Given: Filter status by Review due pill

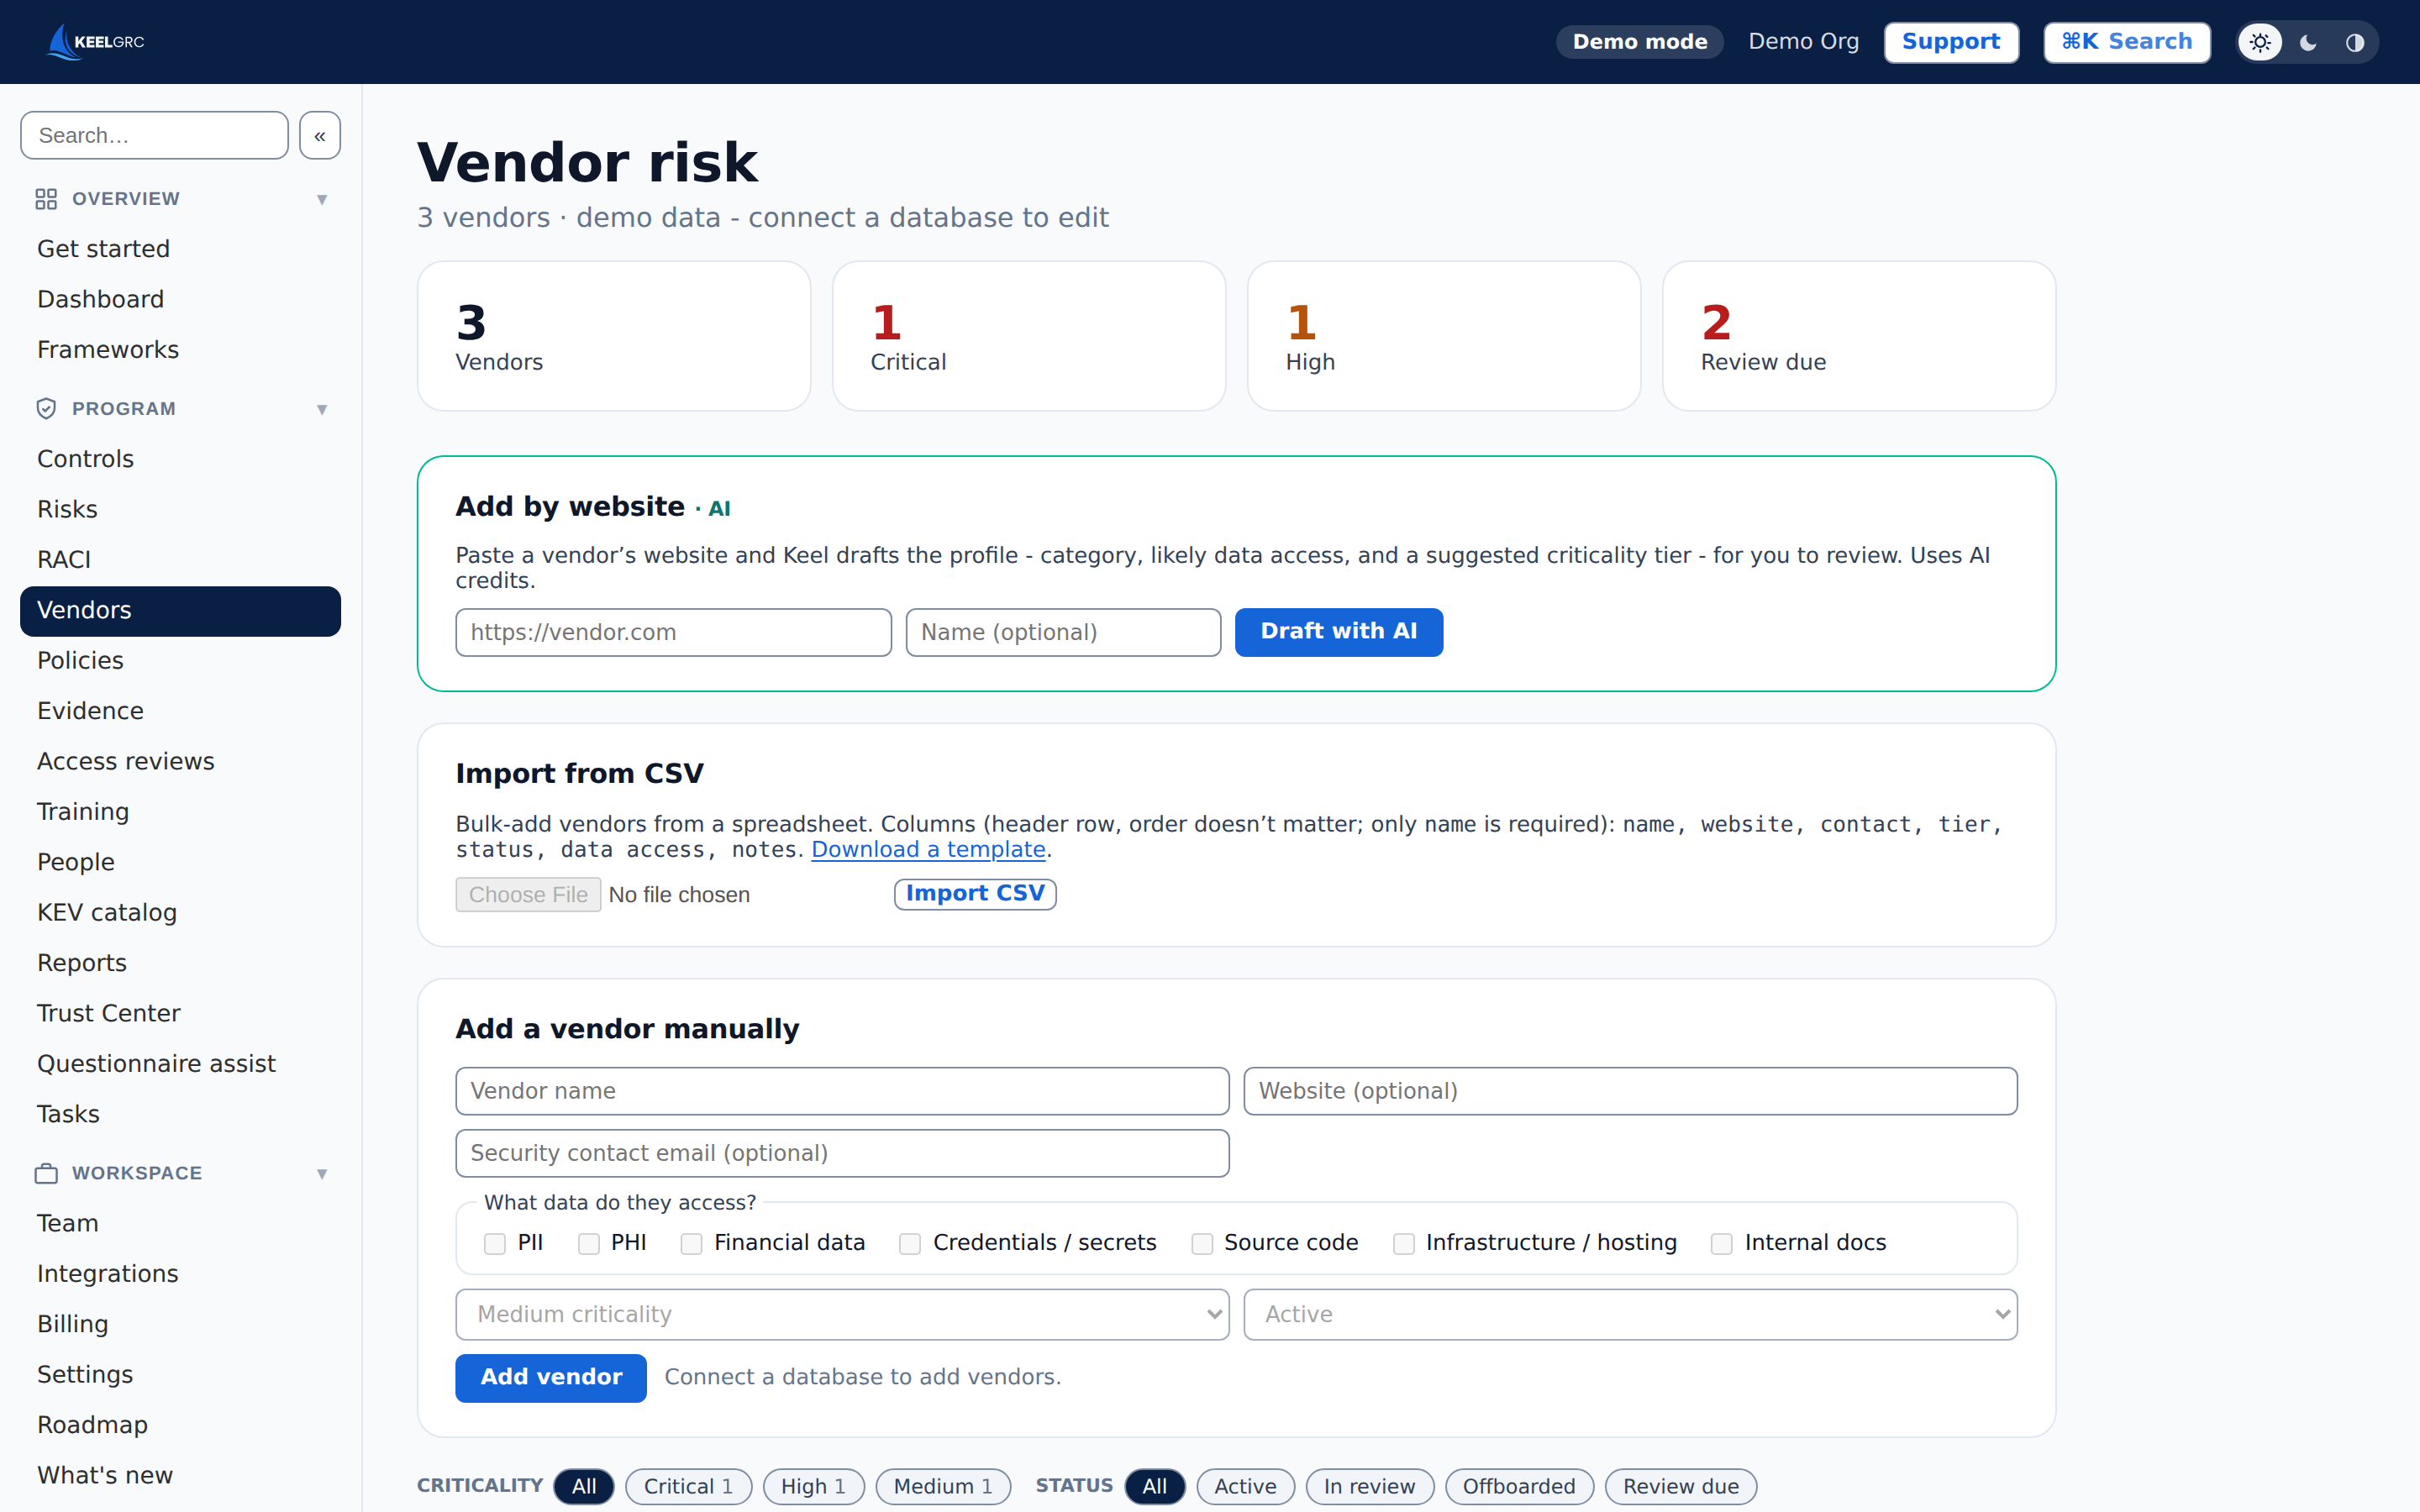Looking at the screenshot, I should click(x=1680, y=1486).
